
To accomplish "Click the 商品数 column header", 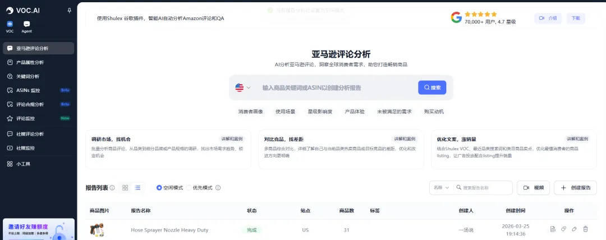I will click(x=346, y=211).
